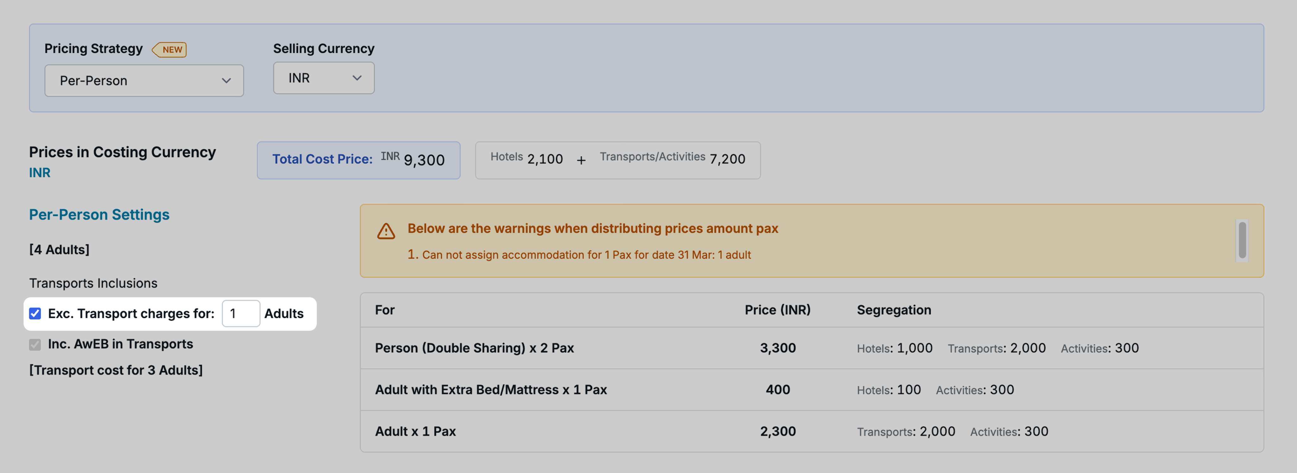
Task: Click the NEW tag badge
Action: [170, 50]
